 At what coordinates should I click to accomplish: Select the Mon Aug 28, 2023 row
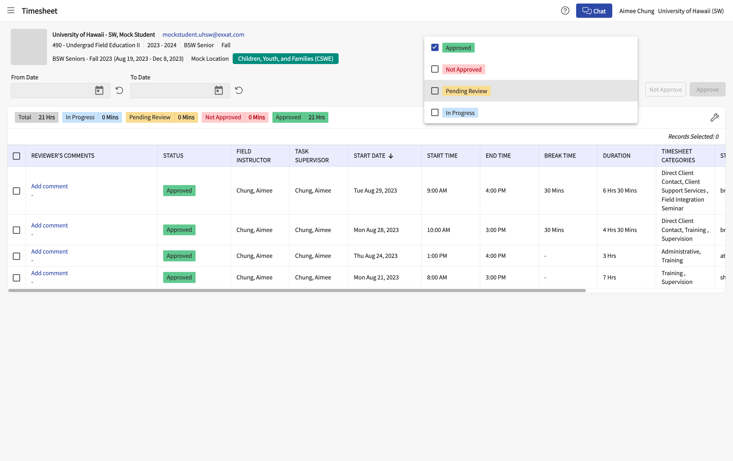(x=16, y=230)
